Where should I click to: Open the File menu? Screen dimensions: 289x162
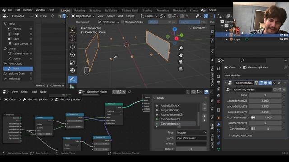point(10,10)
